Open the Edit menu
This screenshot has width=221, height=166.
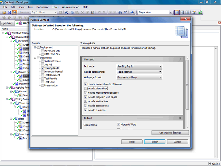point(13,7)
